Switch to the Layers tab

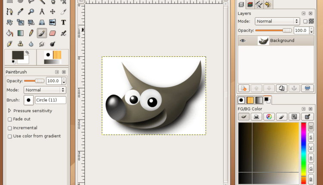241,4
